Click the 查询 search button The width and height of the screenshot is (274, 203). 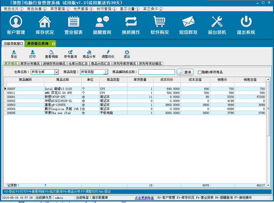185,72
